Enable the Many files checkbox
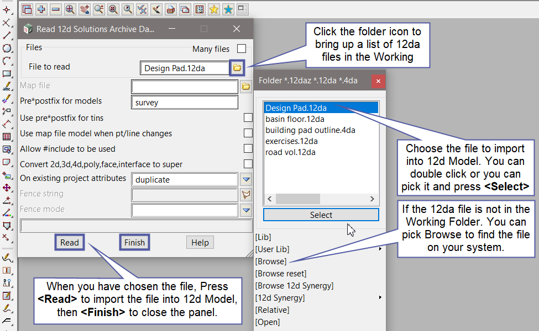The image size is (539, 331). [x=242, y=49]
